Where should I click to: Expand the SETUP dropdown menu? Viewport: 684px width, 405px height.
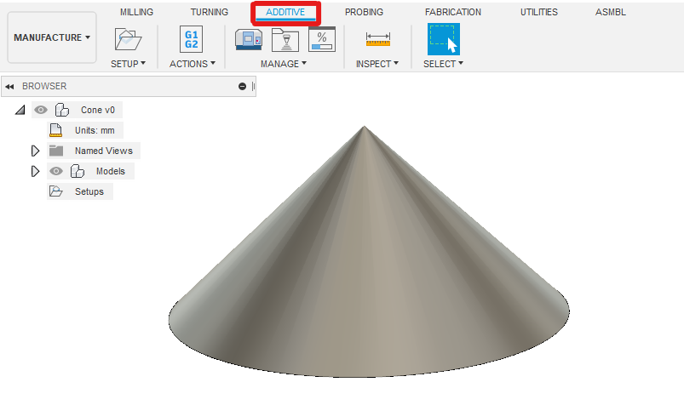(128, 64)
